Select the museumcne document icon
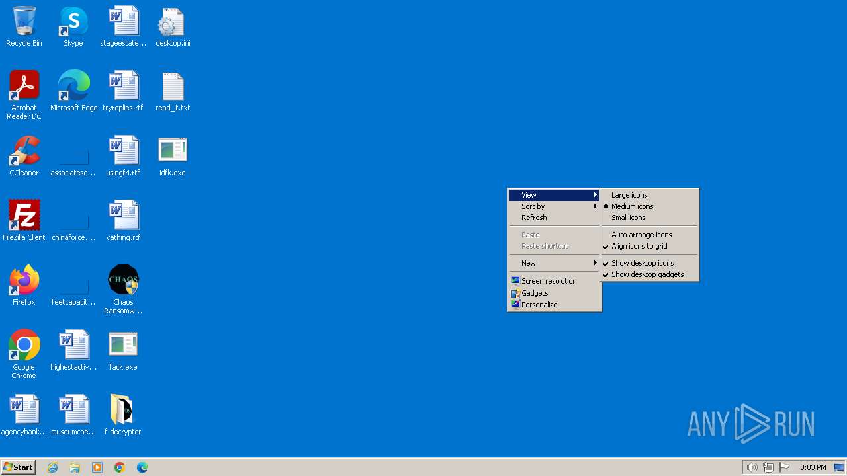This screenshot has height=476, width=847. pyautogui.click(x=73, y=416)
